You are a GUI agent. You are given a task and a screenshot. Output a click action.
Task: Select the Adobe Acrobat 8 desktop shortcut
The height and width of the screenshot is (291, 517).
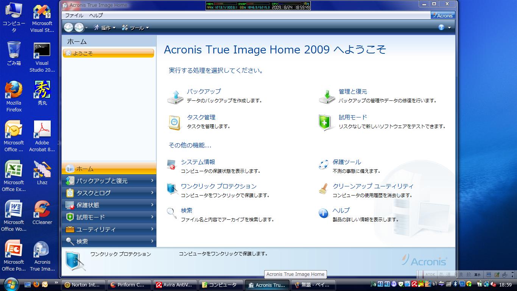click(42, 137)
